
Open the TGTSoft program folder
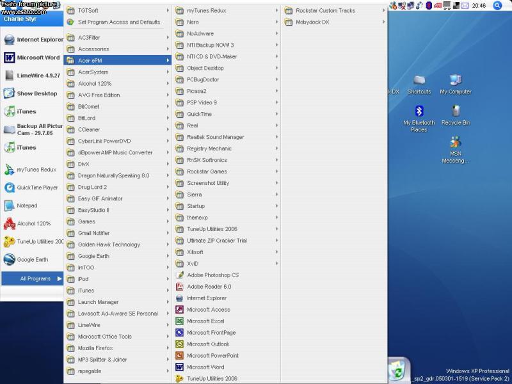118,10
